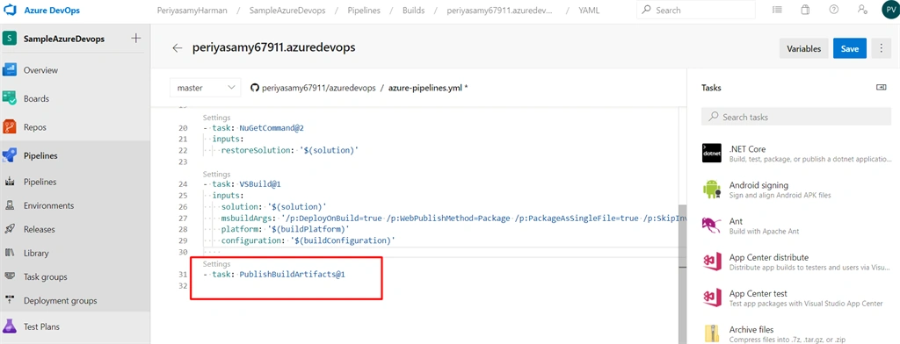This screenshot has width=900, height=344.
Task: Click the Save button
Action: pyautogui.click(x=850, y=49)
